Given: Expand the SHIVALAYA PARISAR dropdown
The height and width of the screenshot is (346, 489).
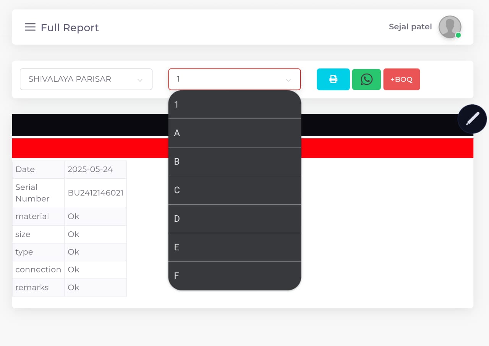Looking at the screenshot, I should [x=86, y=79].
